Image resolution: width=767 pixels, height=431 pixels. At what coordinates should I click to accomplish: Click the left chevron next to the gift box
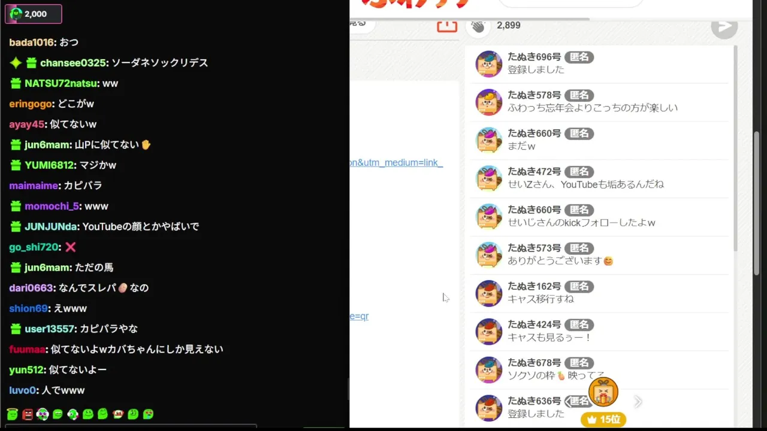[x=567, y=402]
